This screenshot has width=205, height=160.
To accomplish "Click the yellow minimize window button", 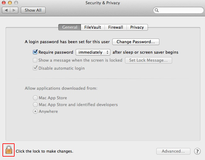I will tap(10, 3).
